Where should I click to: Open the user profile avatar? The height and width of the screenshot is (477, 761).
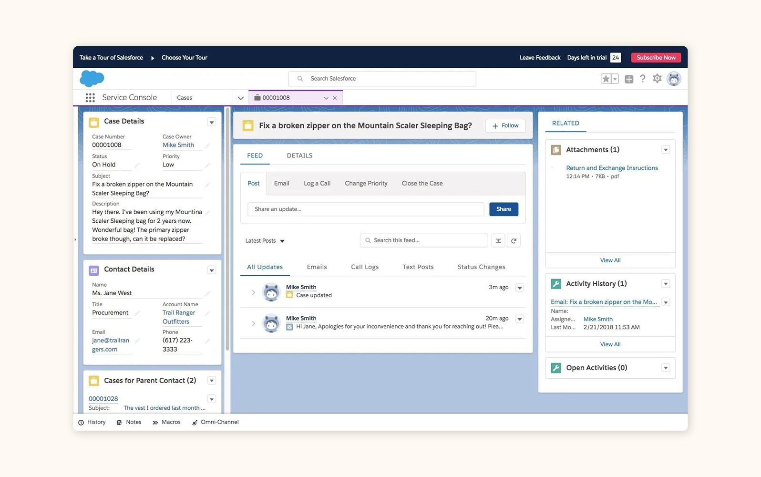[x=674, y=79]
